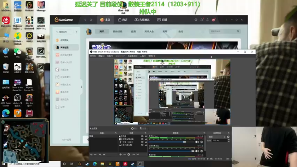297x167 pixels.
Task: Click the League of Legends logo icon
Action: pos(89,32)
